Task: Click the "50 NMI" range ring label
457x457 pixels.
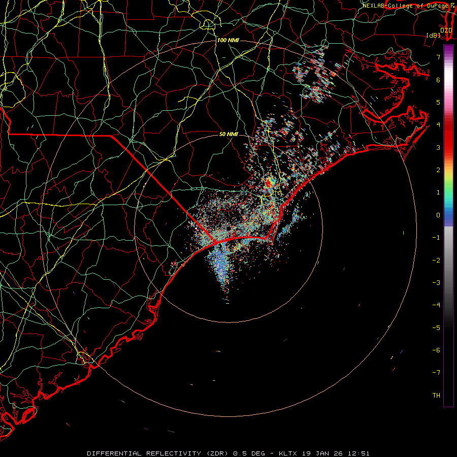Action: coord(228,134)
